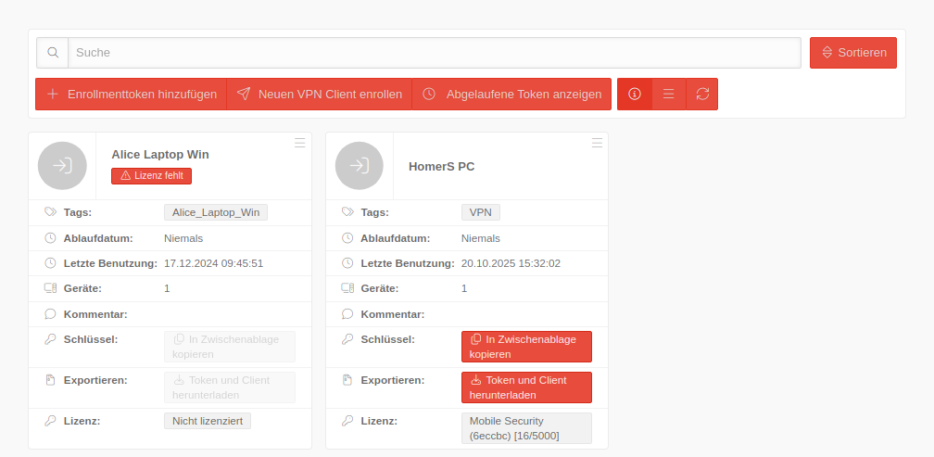Click Neuen VPN Client enrollen

(319, 94)
